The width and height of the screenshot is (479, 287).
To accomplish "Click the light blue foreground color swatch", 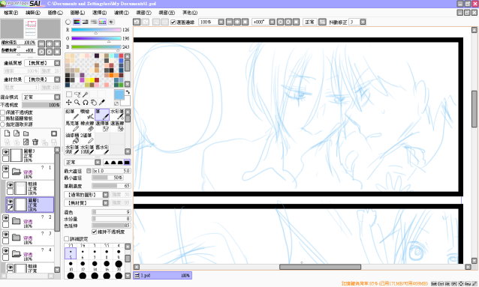I will (x=119, y=94).
